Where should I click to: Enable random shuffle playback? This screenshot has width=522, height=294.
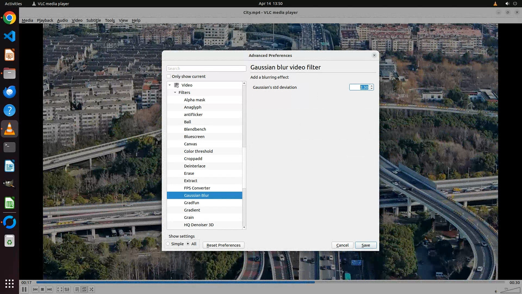point(92,289)
